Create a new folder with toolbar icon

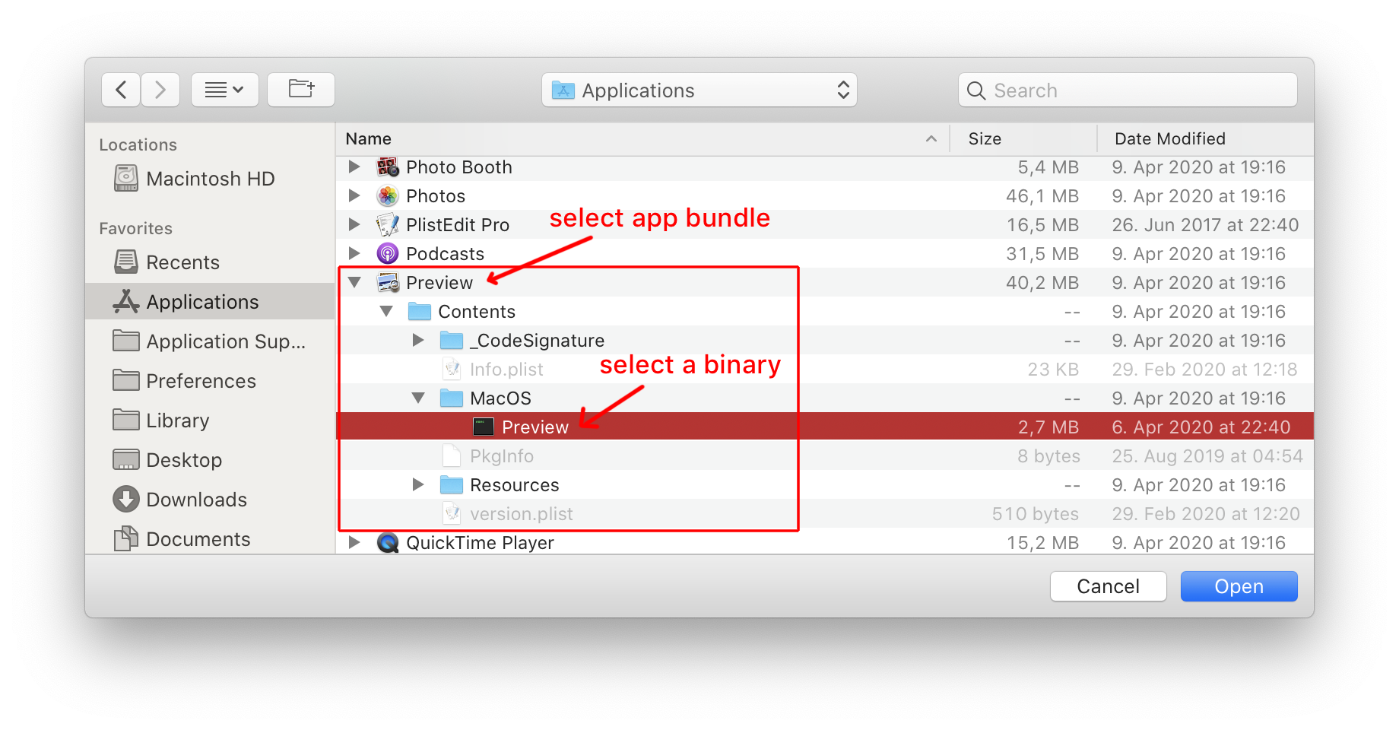click(x=301, y=90)
